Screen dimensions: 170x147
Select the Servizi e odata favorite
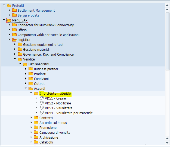pyautogui.click(x=28, y=15)
